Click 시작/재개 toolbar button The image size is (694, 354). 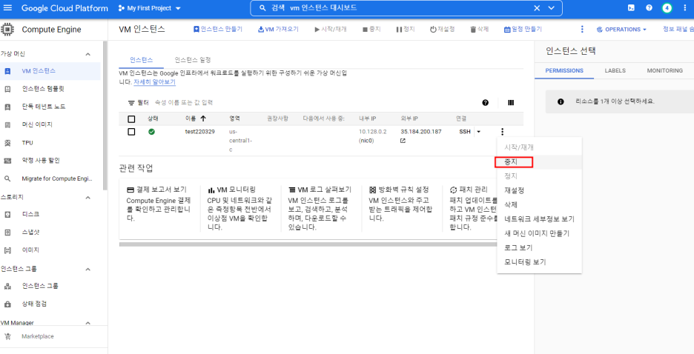coord(331,30)
